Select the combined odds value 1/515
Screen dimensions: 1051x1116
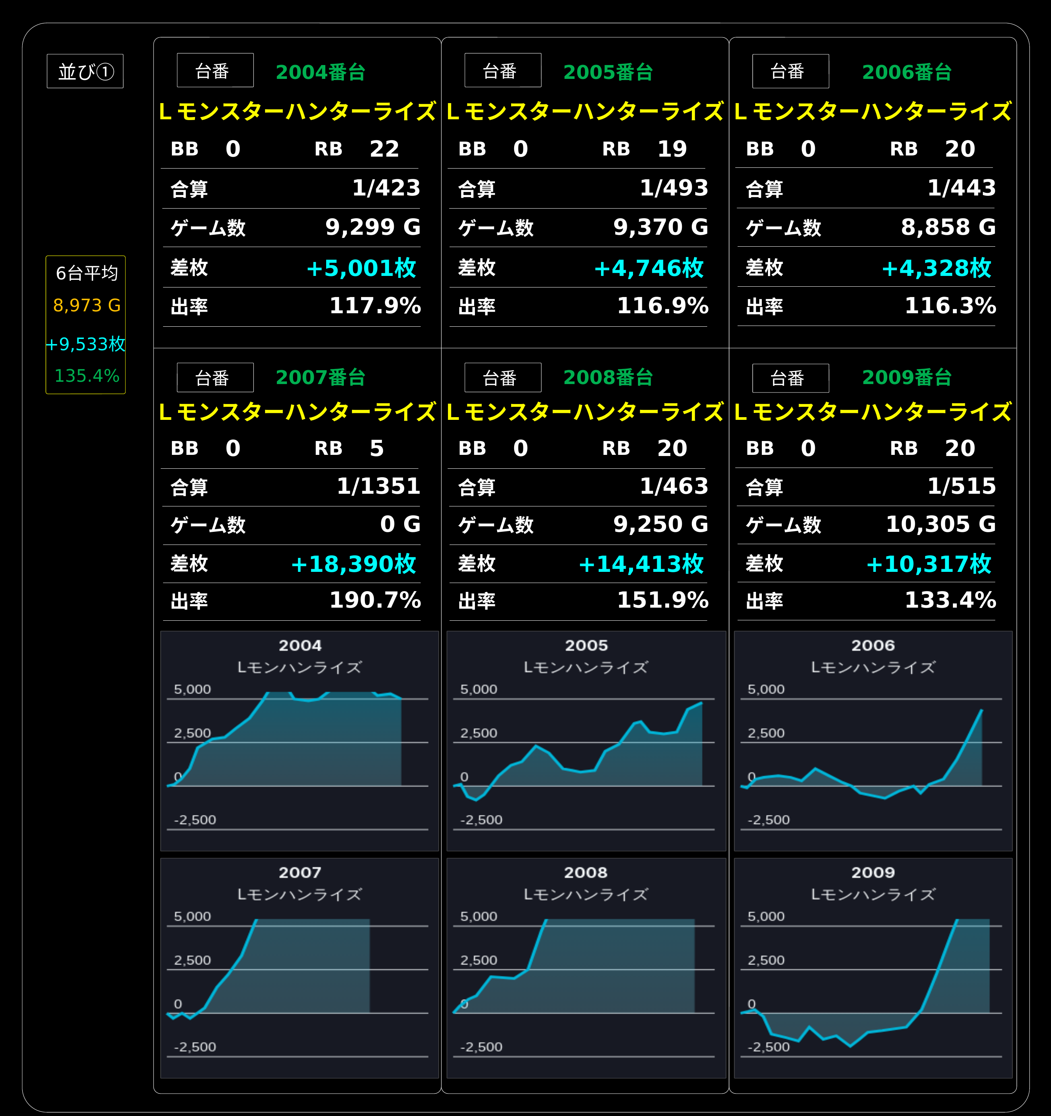(962, 486)
